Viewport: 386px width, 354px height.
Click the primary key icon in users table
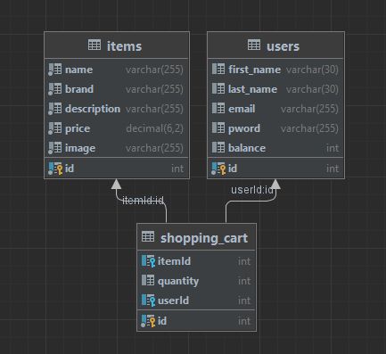click(x=218, y=169)
